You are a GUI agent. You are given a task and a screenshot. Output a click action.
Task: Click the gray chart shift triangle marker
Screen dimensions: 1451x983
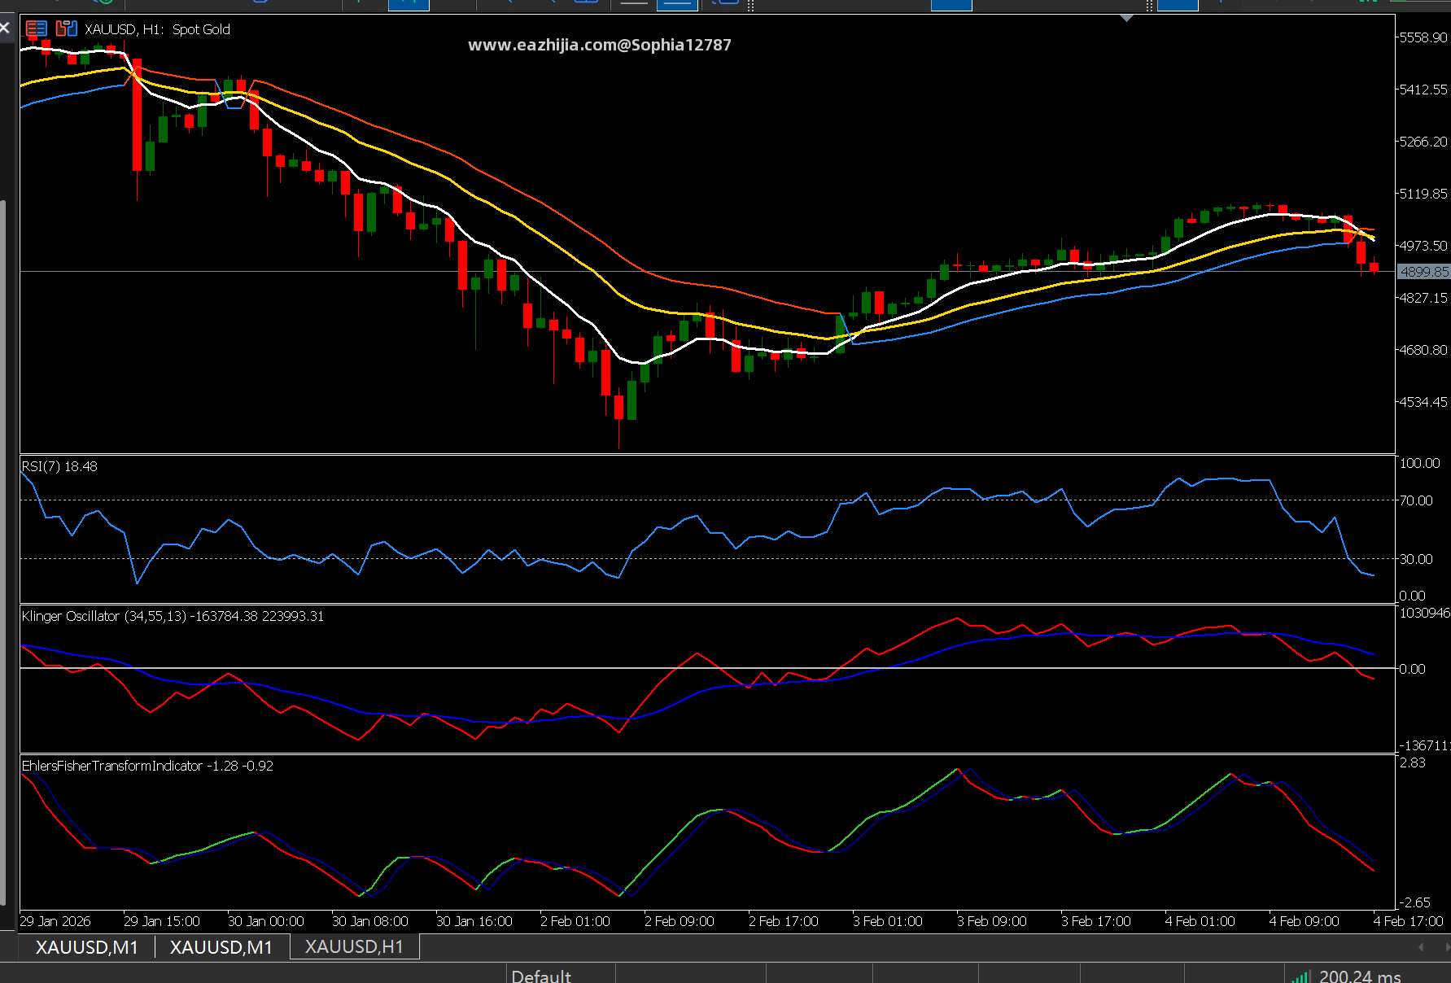click(x=1127, y=18)
